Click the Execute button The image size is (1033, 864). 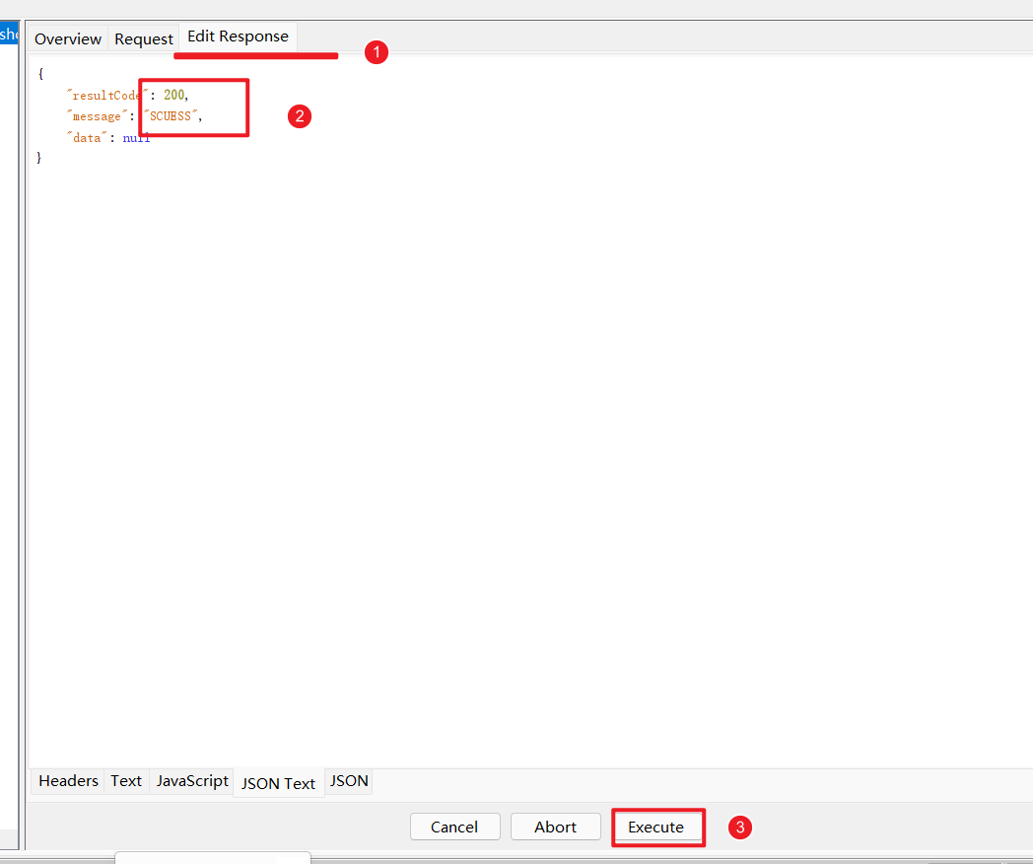tap(656, 828)
